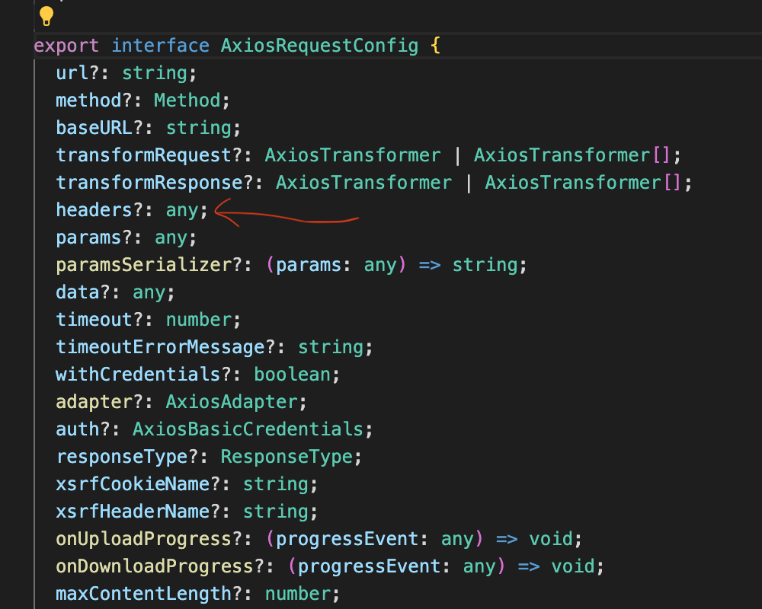The image size is (762, 609).
Task: Click the 'number' type after timeout
Action: point(199,320)
